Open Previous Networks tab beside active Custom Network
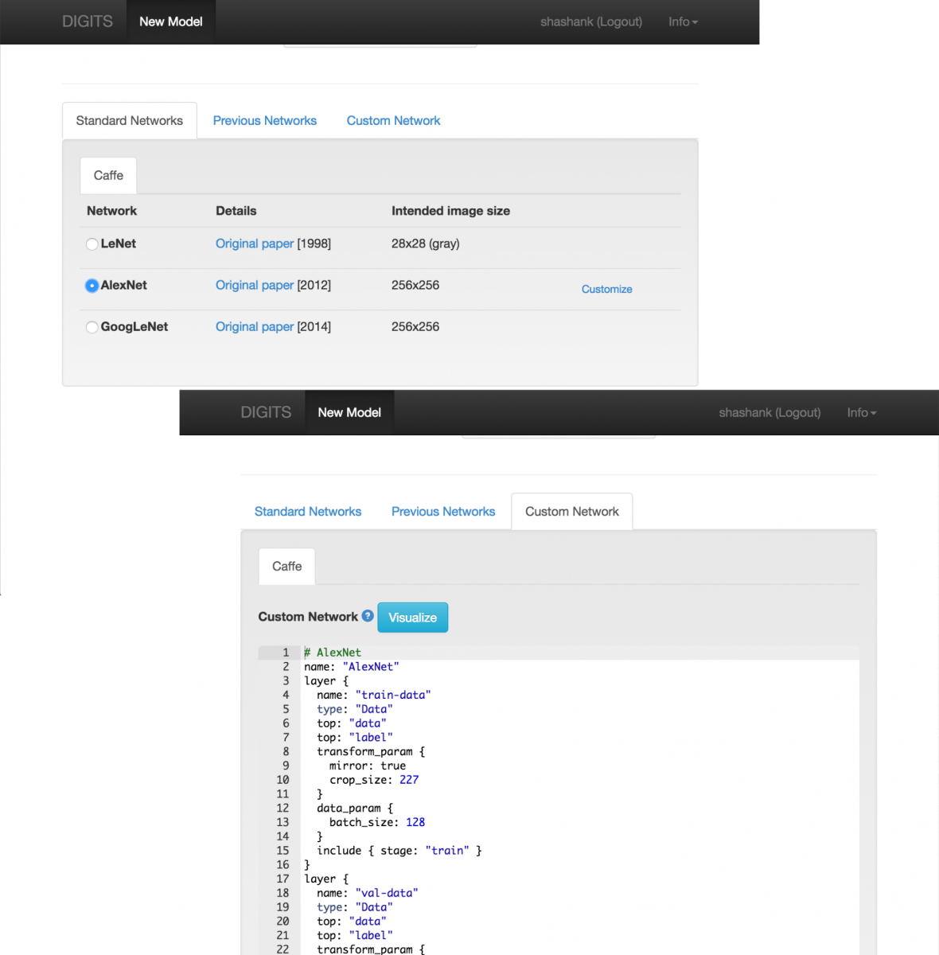 [442, 512]
